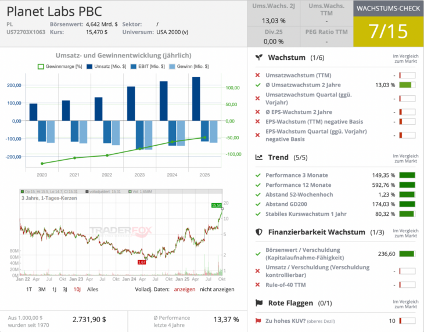Click the Trend line-chart icon
The width and height of the screenshot is (424, 332).
click(x=259, y=157)
